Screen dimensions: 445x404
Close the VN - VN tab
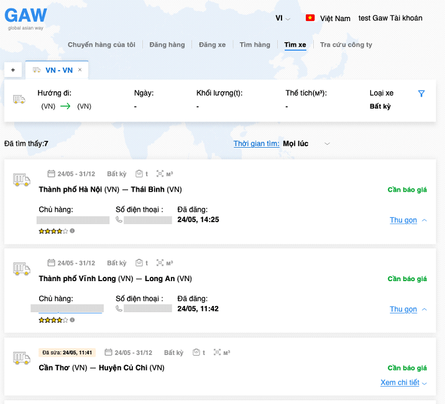[x=80, y=70]
